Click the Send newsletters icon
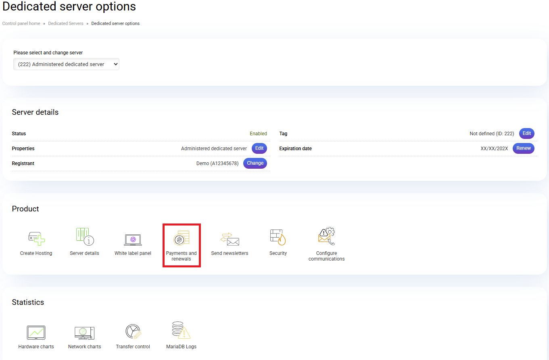Image resolution: width=549 pixels, height=360 pixels. pyautogui.click(x=230, y=239)
